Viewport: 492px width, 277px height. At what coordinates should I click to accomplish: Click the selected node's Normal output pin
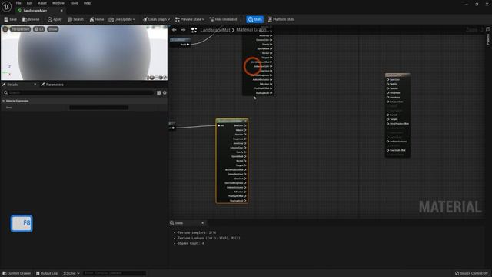coord(245,161)
